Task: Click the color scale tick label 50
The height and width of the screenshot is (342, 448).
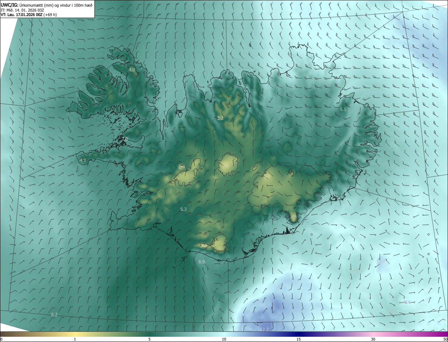Action: coord(446,339)
